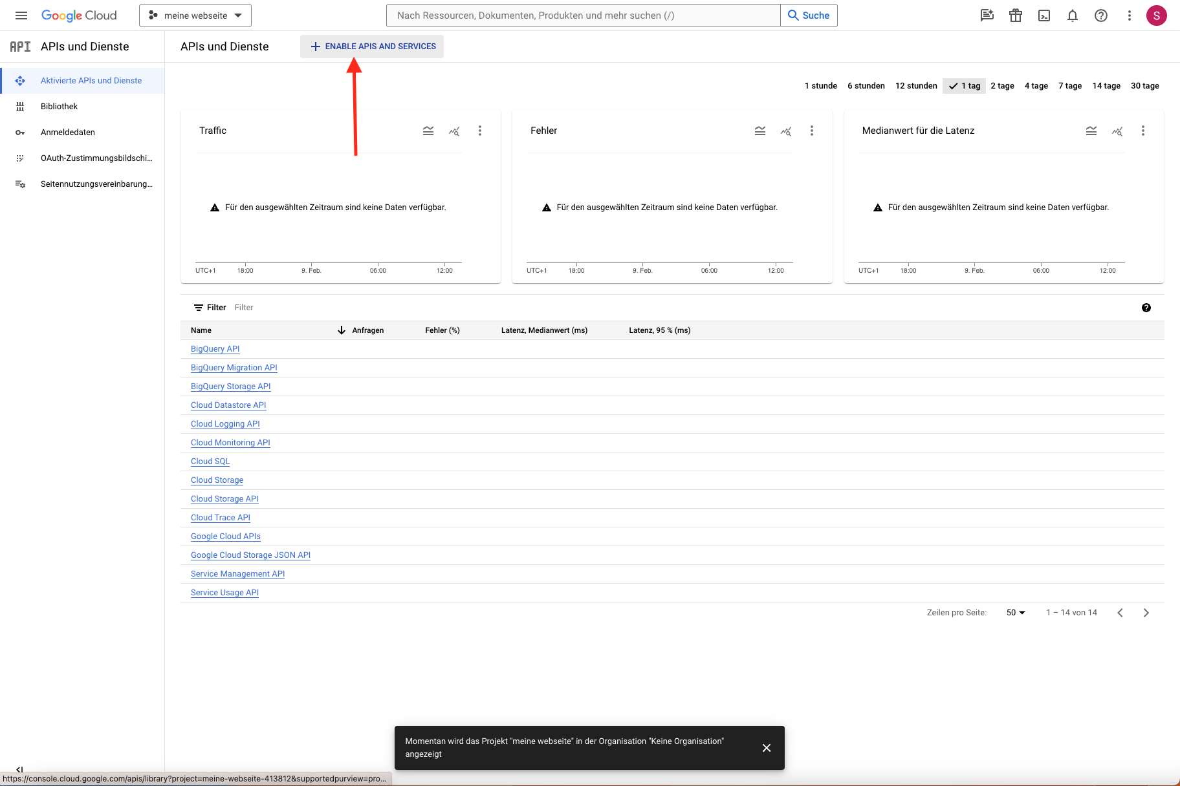The image size is (1180, 786).
Task: Click the table help question mark icon
Action: [x=1146, y=308]
